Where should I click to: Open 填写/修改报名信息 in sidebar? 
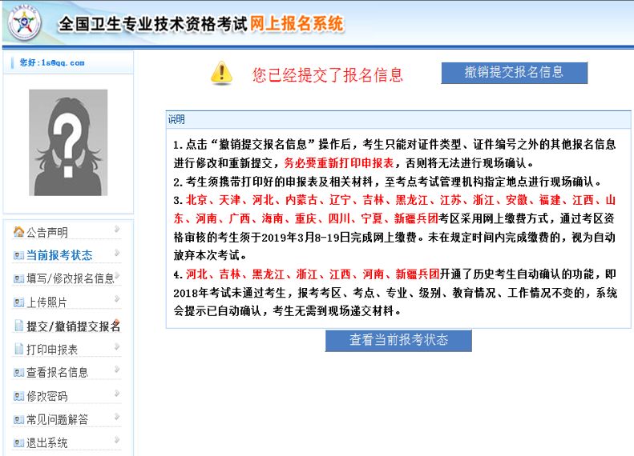(x=71, y=279)
